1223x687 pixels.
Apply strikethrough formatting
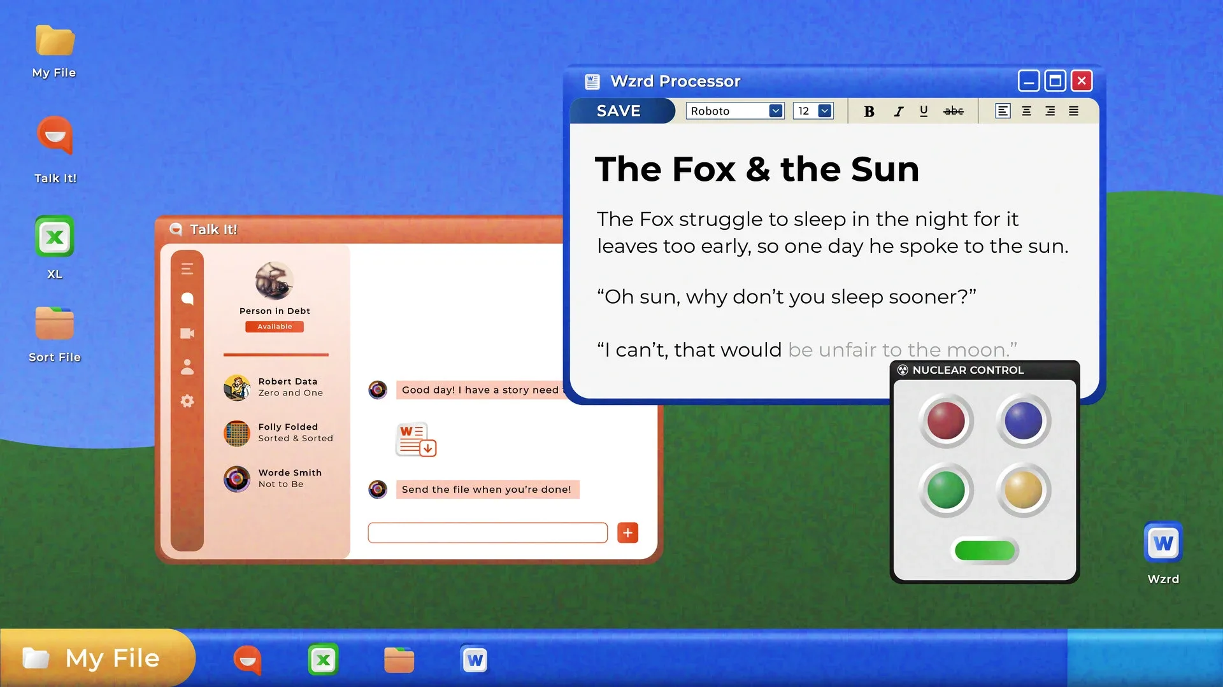[953, 111]
